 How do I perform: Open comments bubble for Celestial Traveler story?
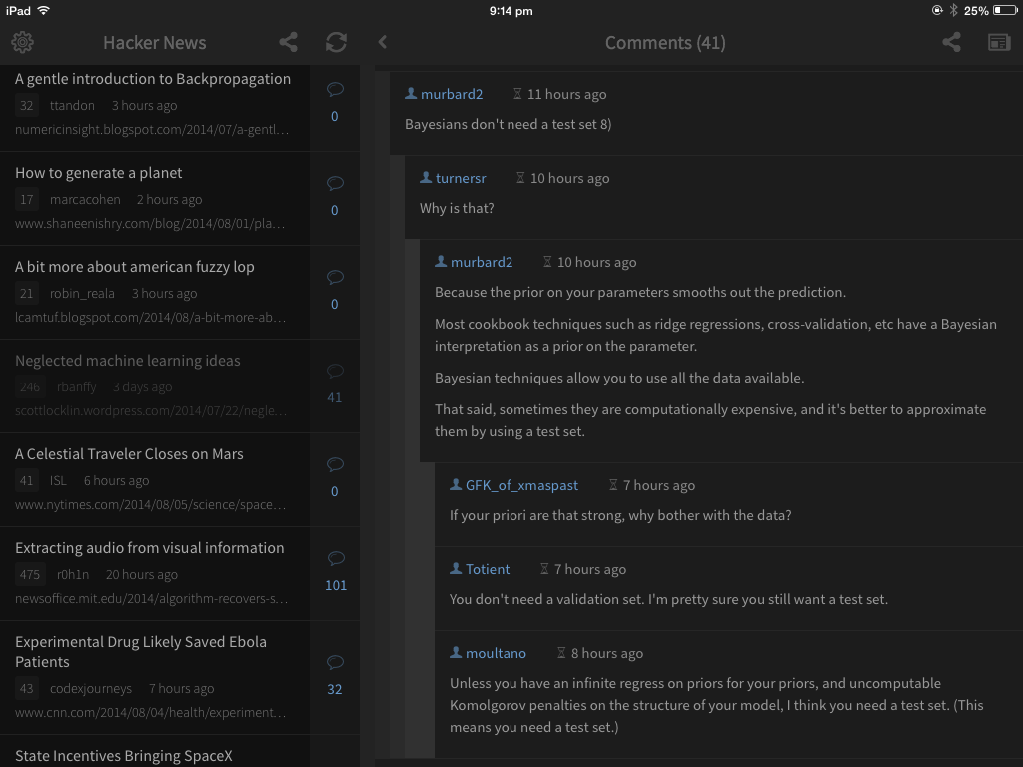coord(335,465)
